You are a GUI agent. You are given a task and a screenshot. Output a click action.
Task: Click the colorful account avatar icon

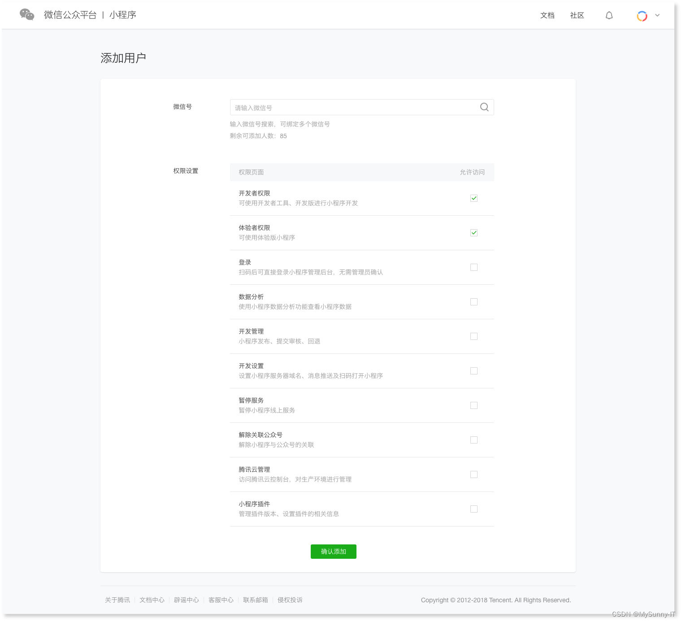[642, 16]
